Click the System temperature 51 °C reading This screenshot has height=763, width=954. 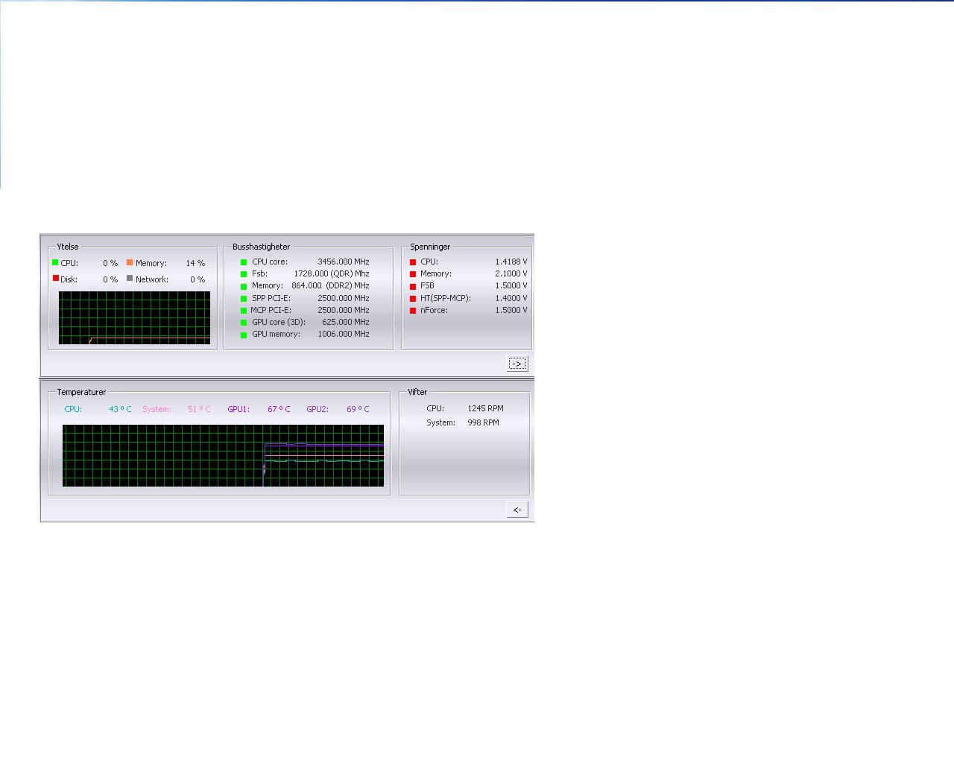click(199, 409)
